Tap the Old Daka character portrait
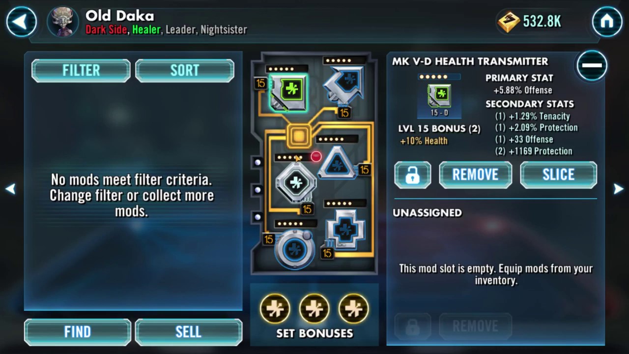This screenshot has height=354, width=629. click(63, 22)
